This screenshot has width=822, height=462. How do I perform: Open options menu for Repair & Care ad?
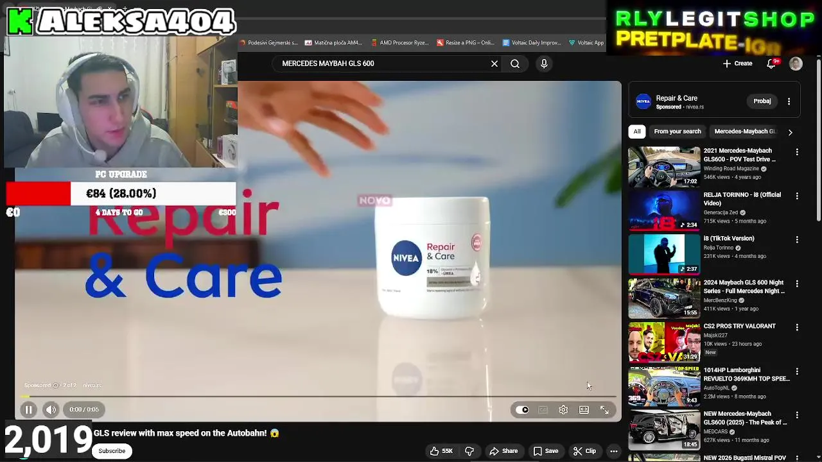(789, 101)
